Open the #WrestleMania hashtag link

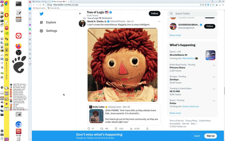188,59
